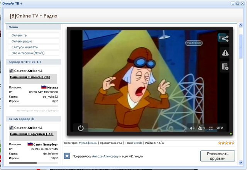Select Статусы и цитаты in the menu
This screenshot has width=247, height=170.
coord(34,47)
